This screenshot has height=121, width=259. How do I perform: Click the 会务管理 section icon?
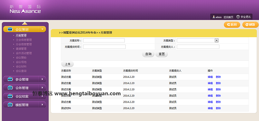click(x=10, y=88)
